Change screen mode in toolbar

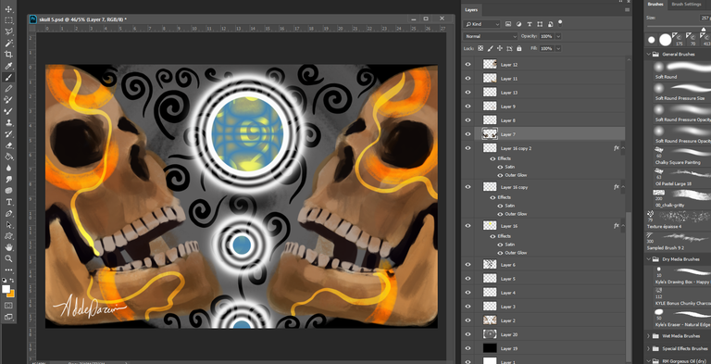tap(8, 317)
